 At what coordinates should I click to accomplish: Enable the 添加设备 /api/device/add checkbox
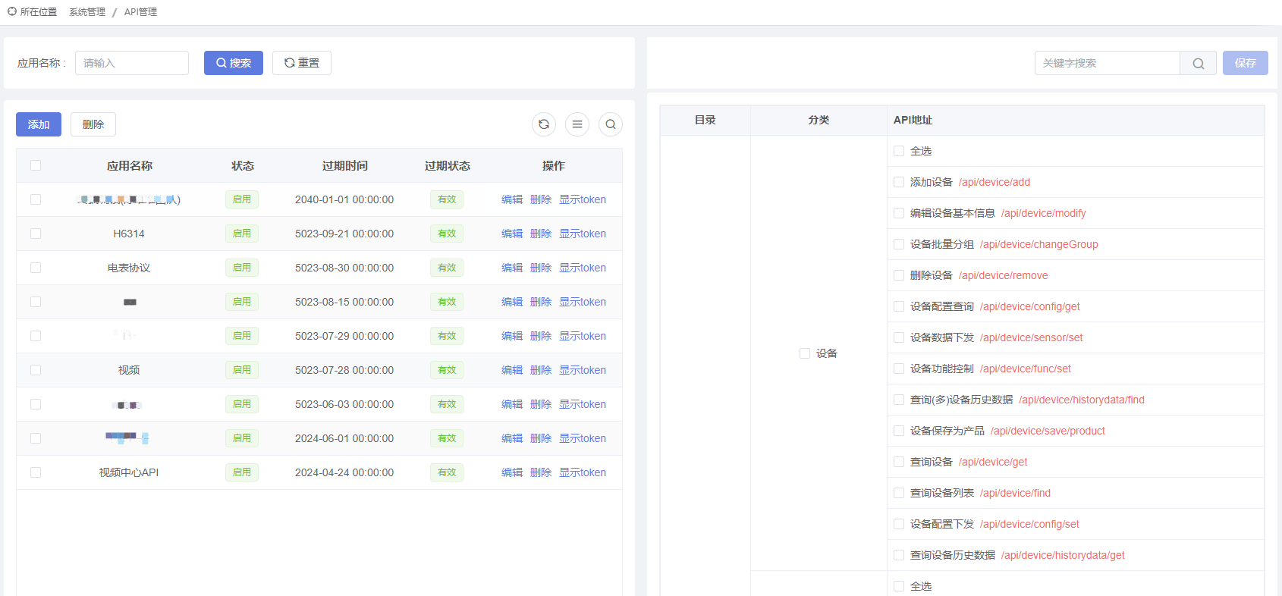click(899, 182)
